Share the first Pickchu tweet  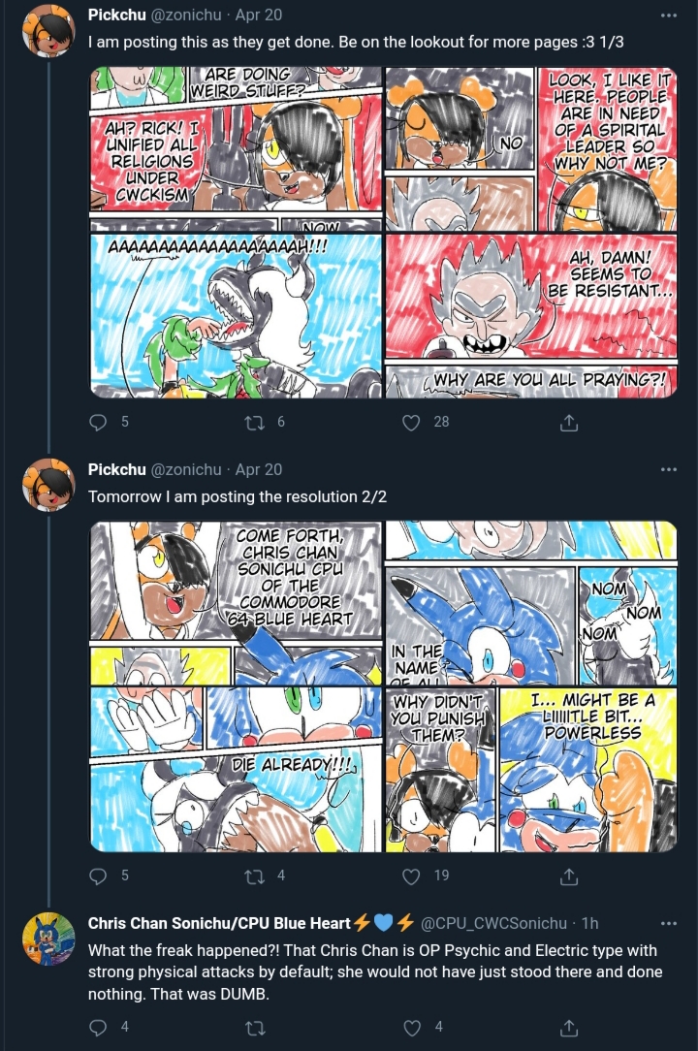click(x=569, y=422)
